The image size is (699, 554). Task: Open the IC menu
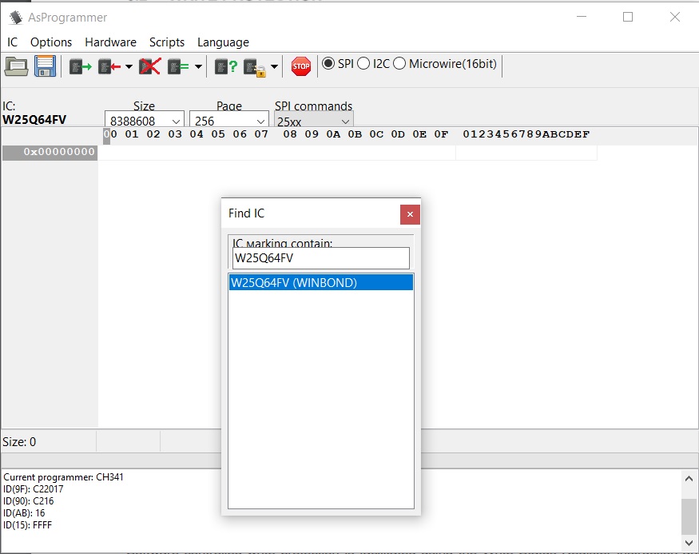point(13,42)
